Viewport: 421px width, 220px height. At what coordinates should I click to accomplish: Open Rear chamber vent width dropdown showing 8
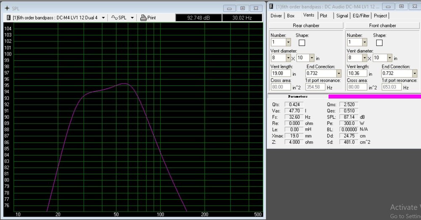tap(288, 58)
